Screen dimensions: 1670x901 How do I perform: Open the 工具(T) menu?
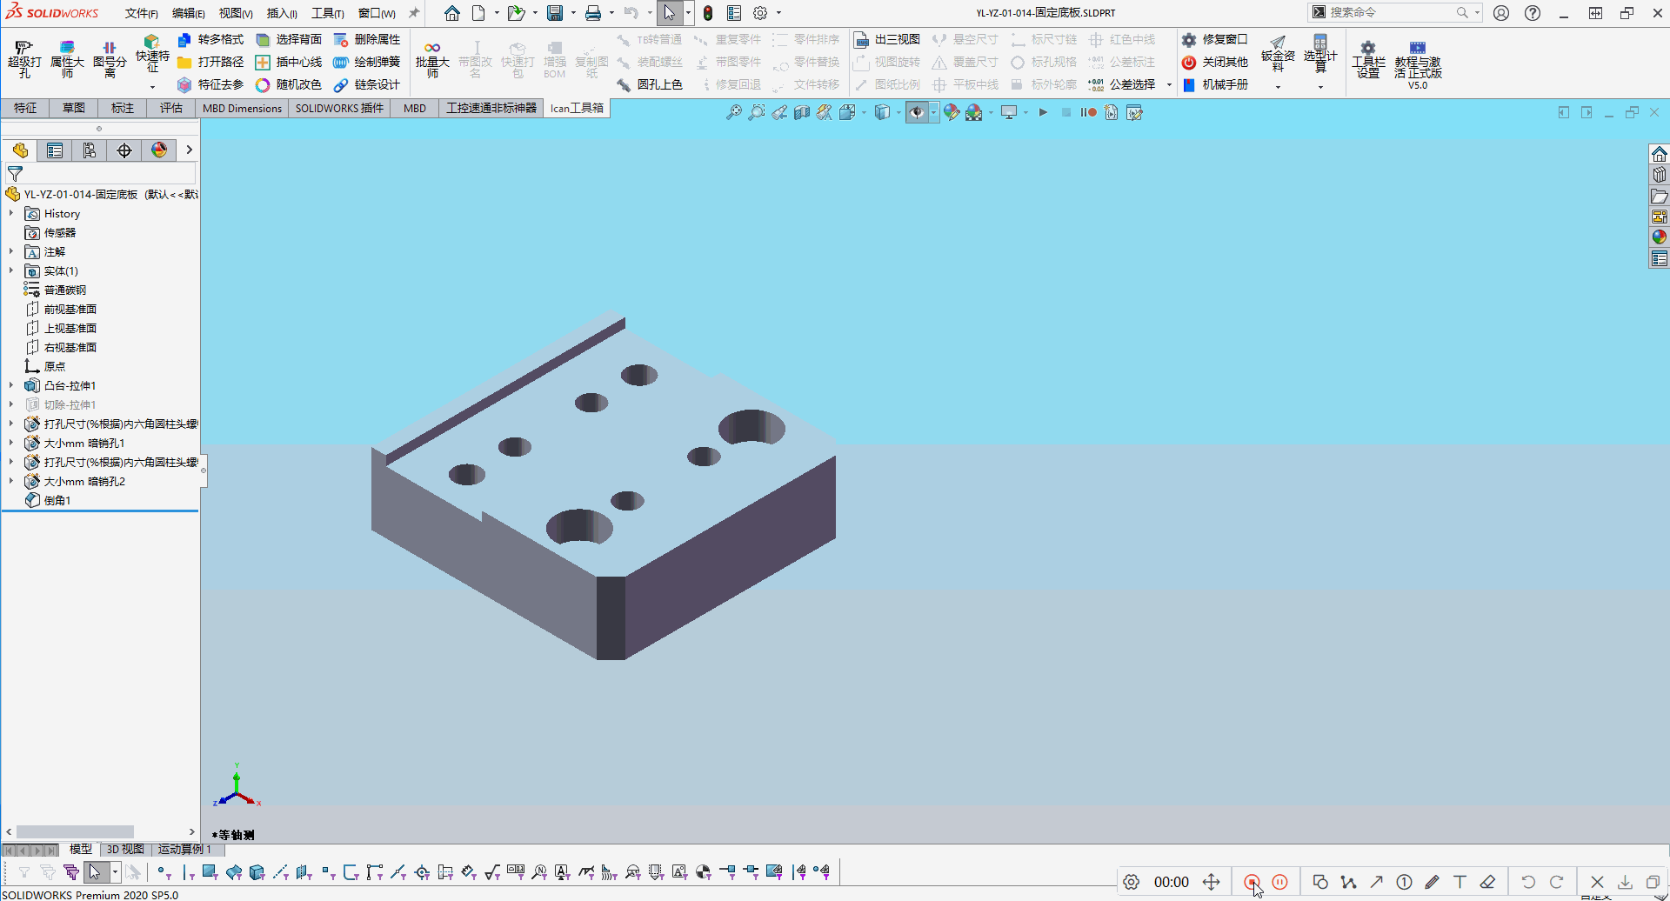point(328,13)
